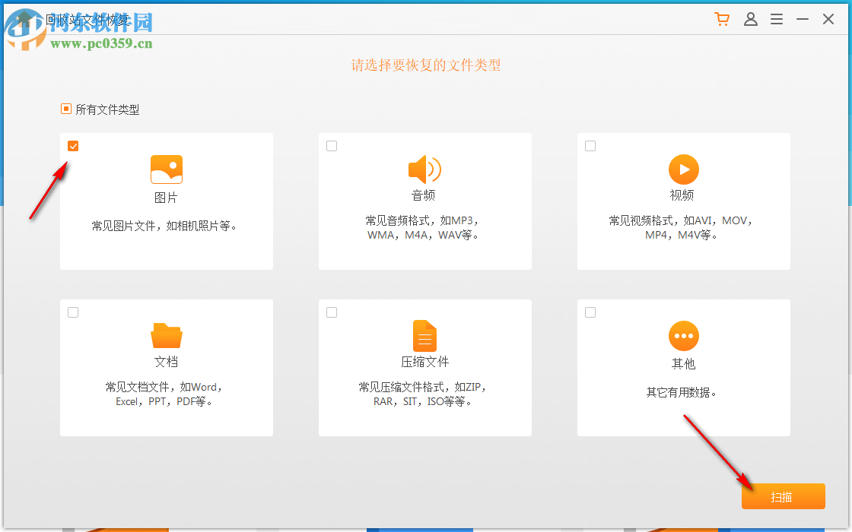Click the user account icon

pos(751,19)
